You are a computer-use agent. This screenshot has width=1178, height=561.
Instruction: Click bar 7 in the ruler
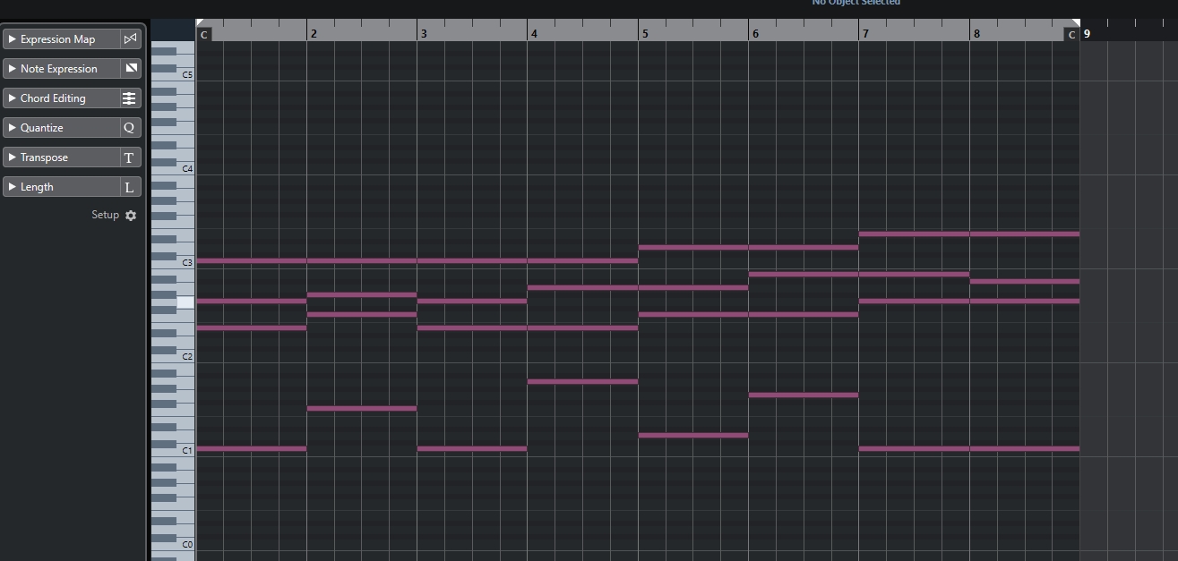[865, 33]
